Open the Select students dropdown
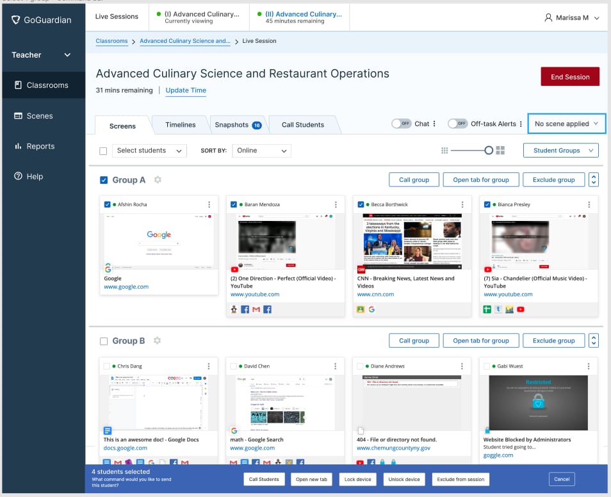The height and width of the screenshot is (497, 611). (x=149, y=151)
